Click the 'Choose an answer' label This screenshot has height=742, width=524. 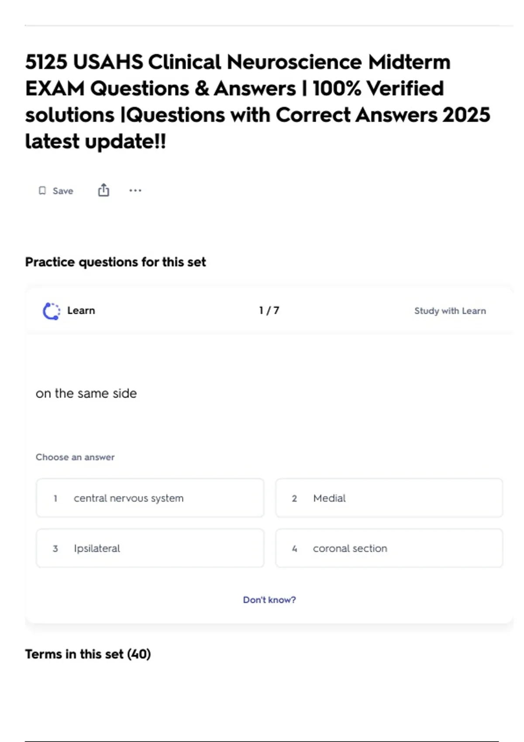click(75, 457)
